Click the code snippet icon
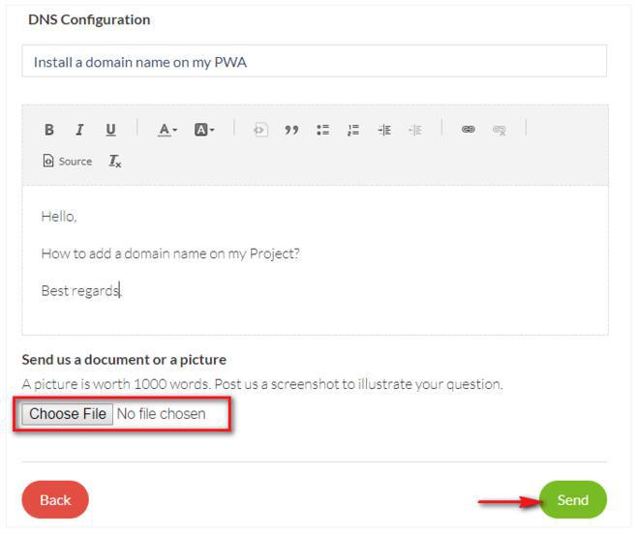 (260, 130)
